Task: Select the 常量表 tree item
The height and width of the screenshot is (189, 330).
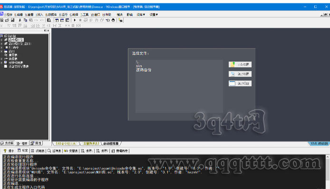Action: click(13, 55)
